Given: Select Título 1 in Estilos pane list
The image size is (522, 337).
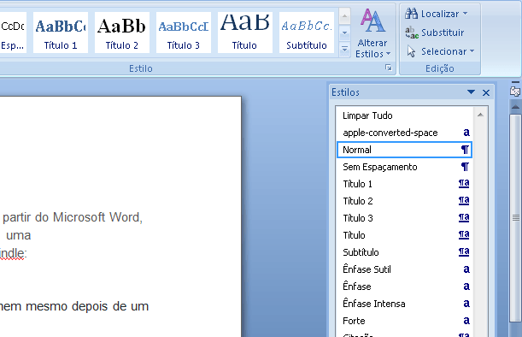Looking at the screenshot, I should pyautogui.click(x=404, y=184).
